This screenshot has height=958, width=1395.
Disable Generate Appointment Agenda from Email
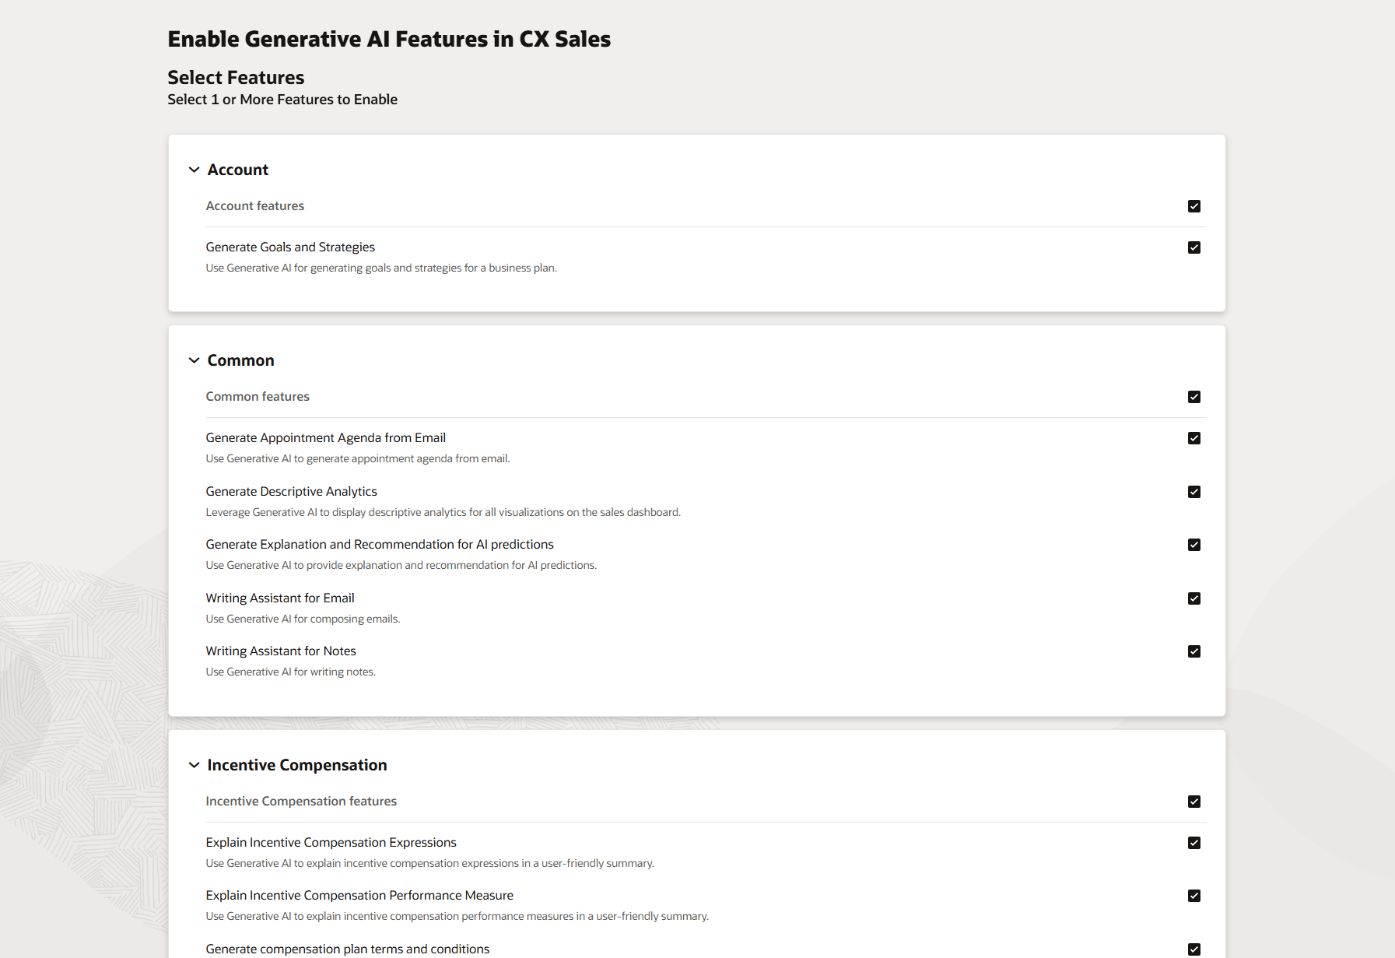pos(1193,437)
